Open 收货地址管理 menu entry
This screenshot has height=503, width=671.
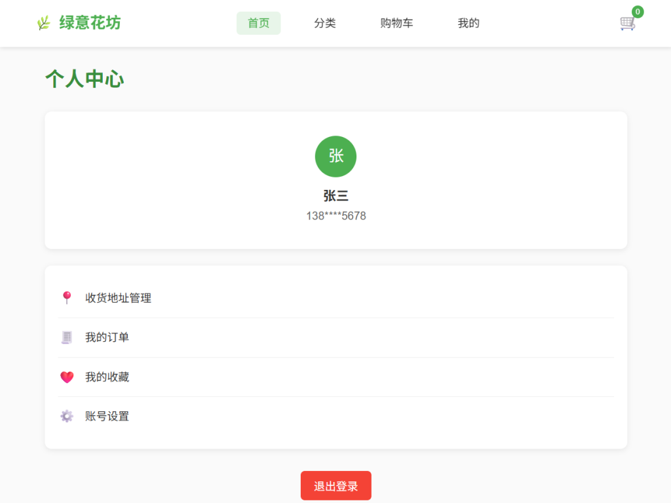118,298
